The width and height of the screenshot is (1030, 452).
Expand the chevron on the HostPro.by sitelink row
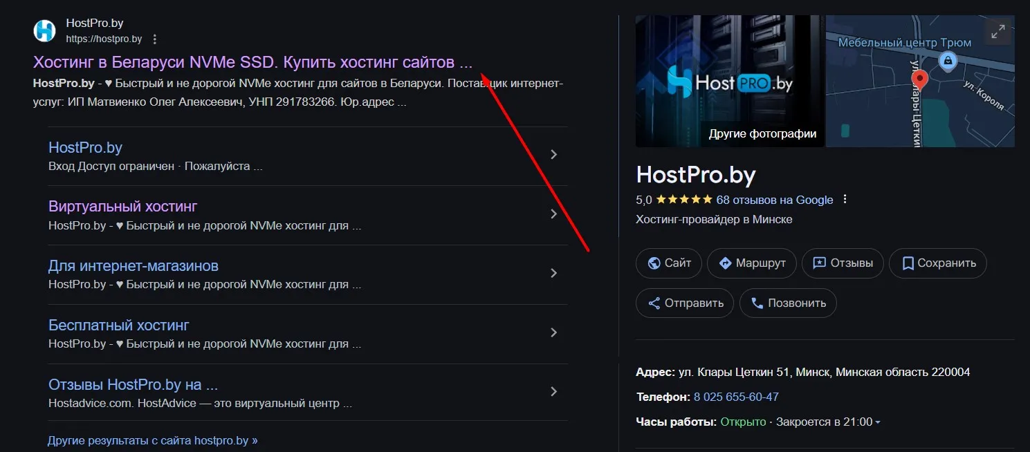tap(553, 155)
